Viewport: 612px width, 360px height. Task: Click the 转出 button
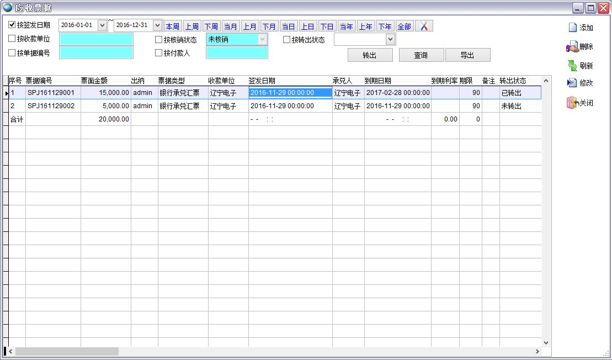(370, 55)
